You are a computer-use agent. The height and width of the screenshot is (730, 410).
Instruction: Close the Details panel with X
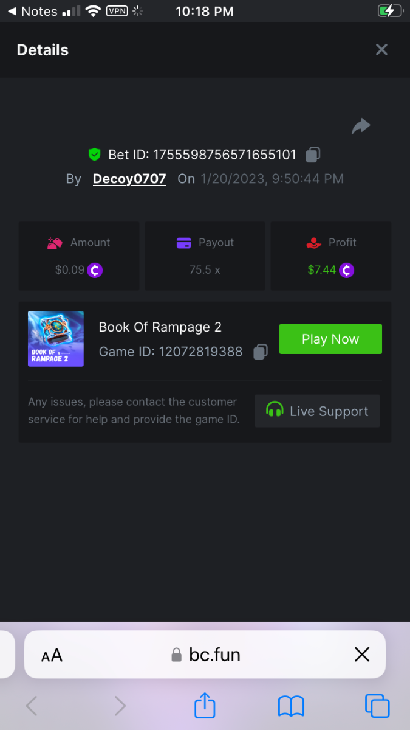pos(381,50)
